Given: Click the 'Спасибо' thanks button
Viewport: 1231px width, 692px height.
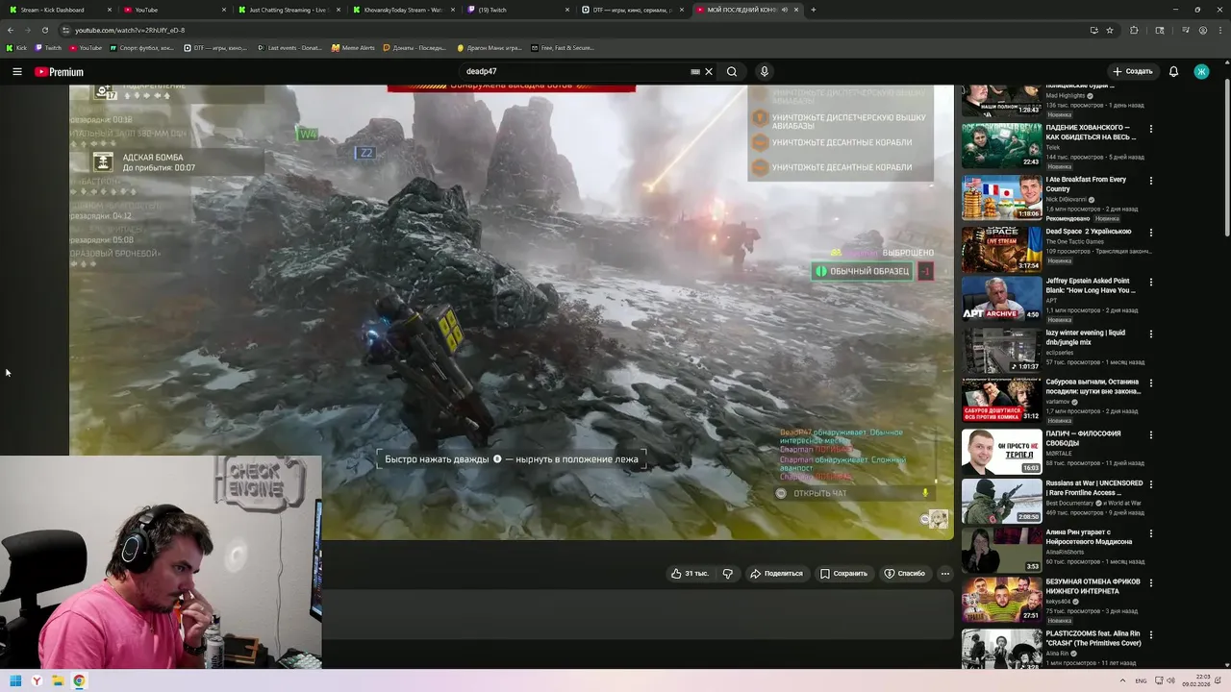Looking at the screenshot, I should point(904,574).
